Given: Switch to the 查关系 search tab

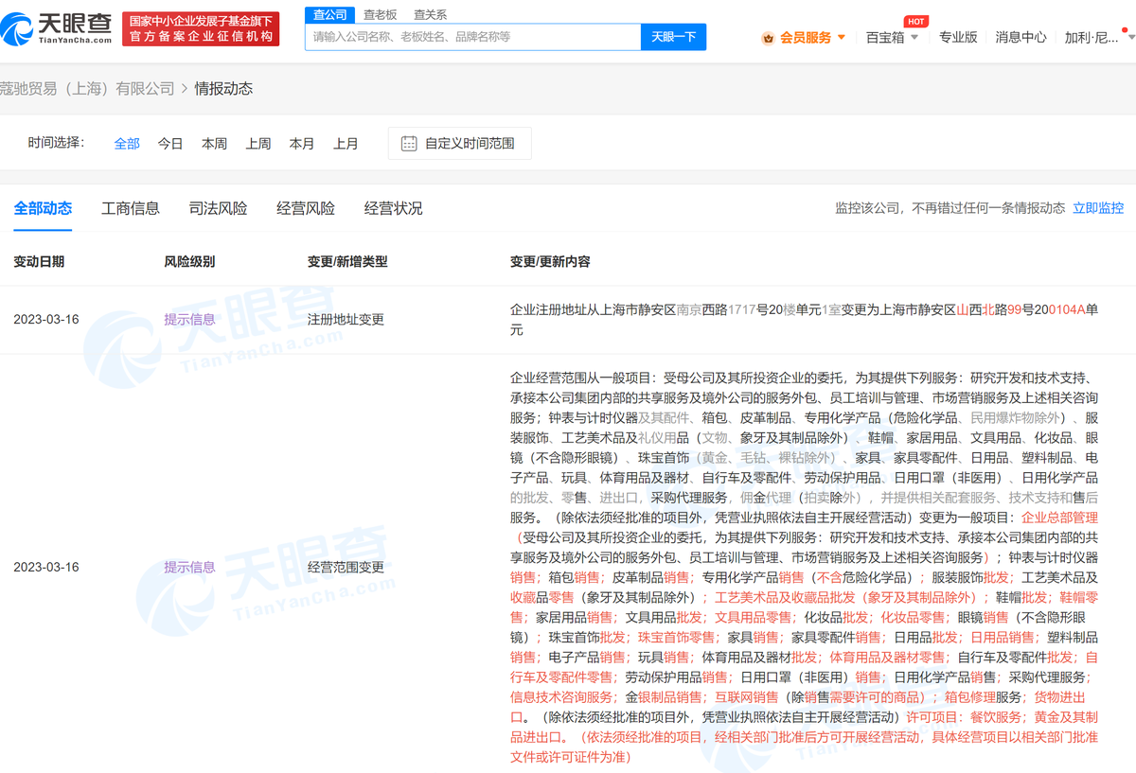Looking at the screenshot, I should tap(430, 14).
